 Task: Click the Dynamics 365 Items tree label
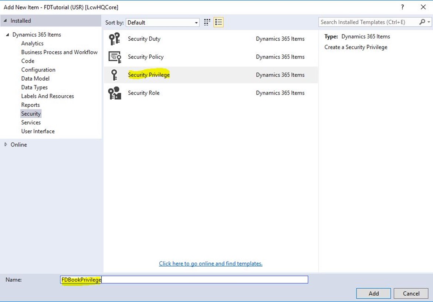tap(37, 34)
